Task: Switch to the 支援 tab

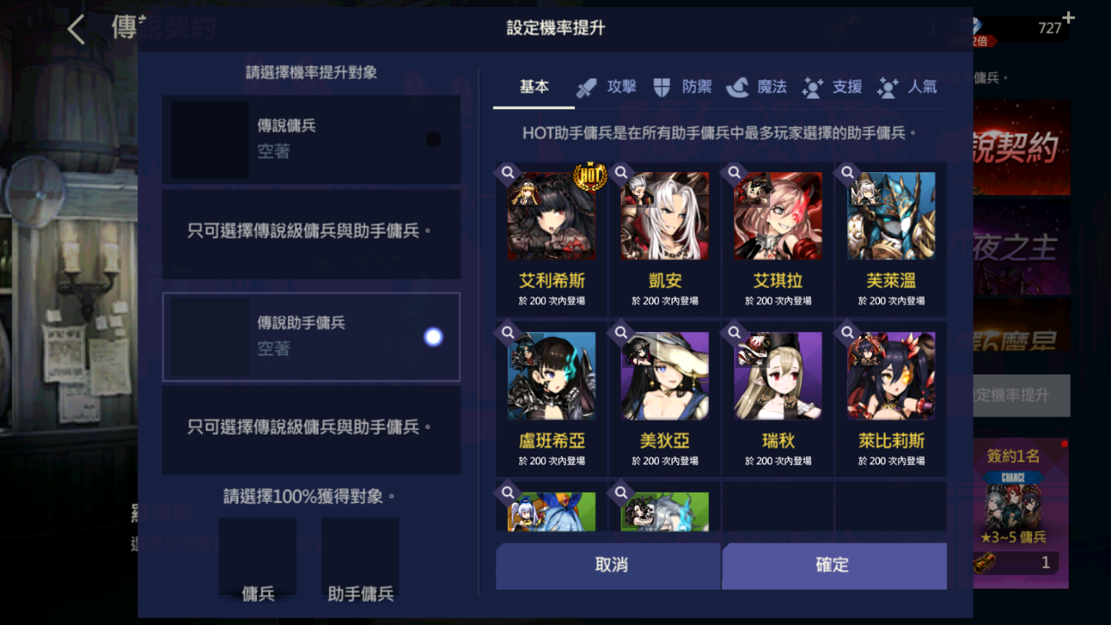Action: click(x=832, y=87)
